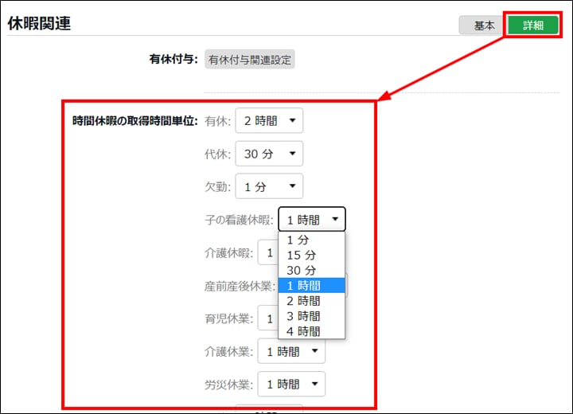Viewport: 573px width, 414px height.
Task: Pick 4 時間 in the dropdown list
Action: pos(311,331)
